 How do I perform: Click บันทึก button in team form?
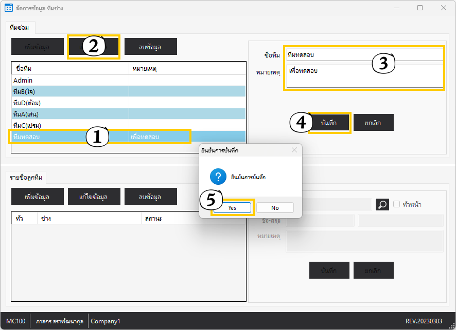click(x=329, y=123)
